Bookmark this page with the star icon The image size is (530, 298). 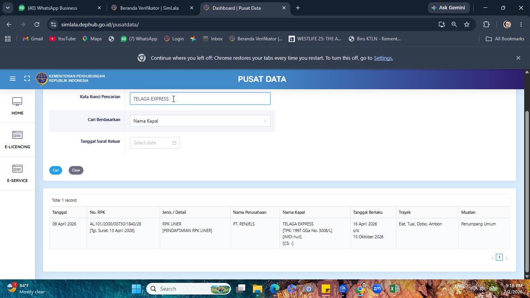click(x=467, y=24)
